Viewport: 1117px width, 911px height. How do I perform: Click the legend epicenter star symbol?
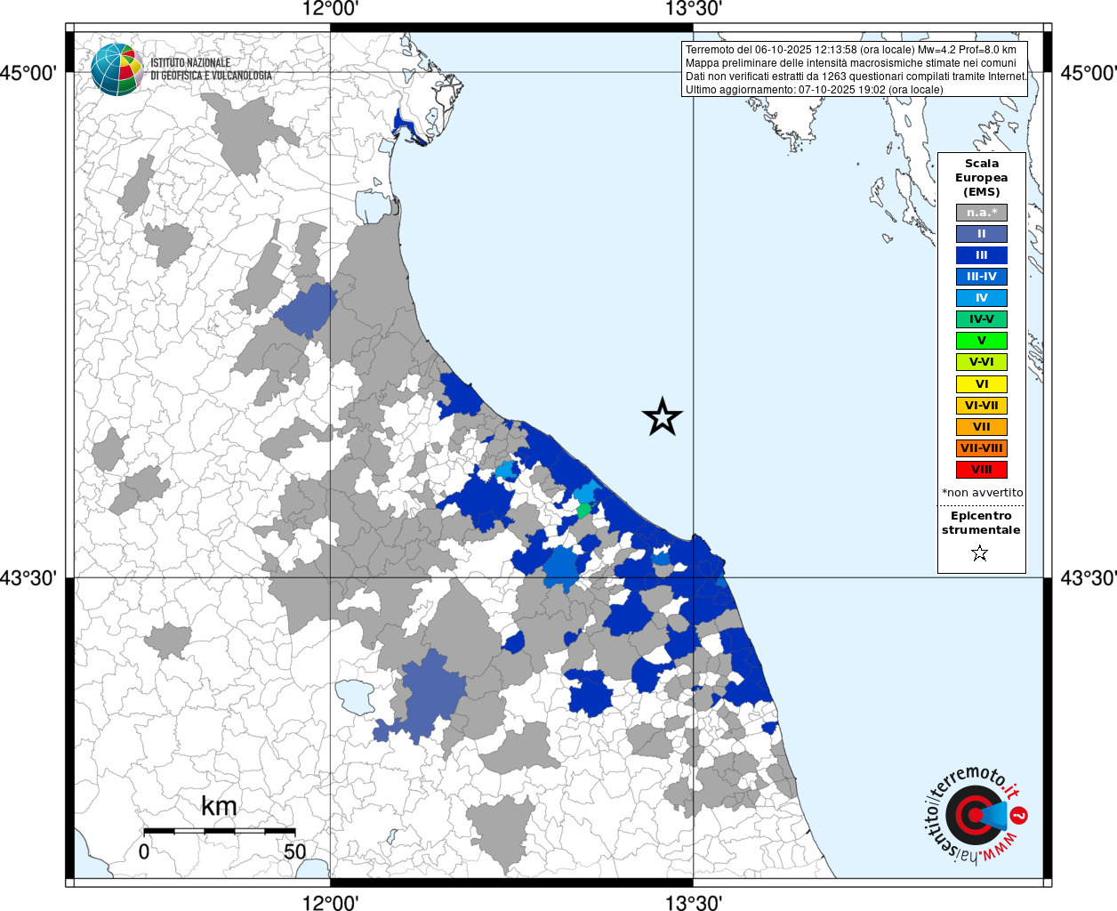click(980, 553)
